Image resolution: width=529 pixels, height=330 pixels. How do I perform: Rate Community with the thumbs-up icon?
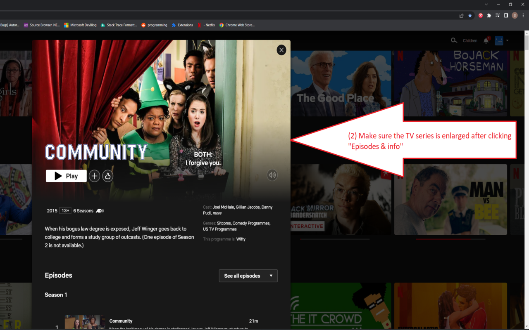coord(108,176)
